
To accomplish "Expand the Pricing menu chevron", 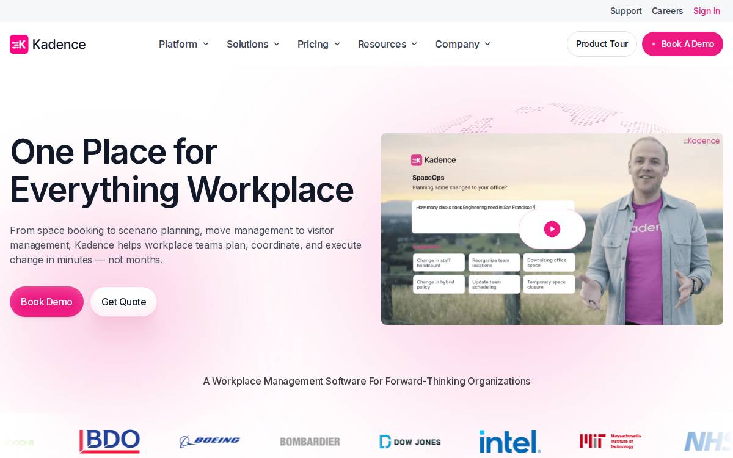I will (x=337, y=44).
